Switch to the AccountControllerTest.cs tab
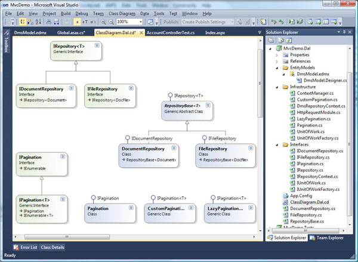This screenshot has width=358, height=262. tap(171, 33)
